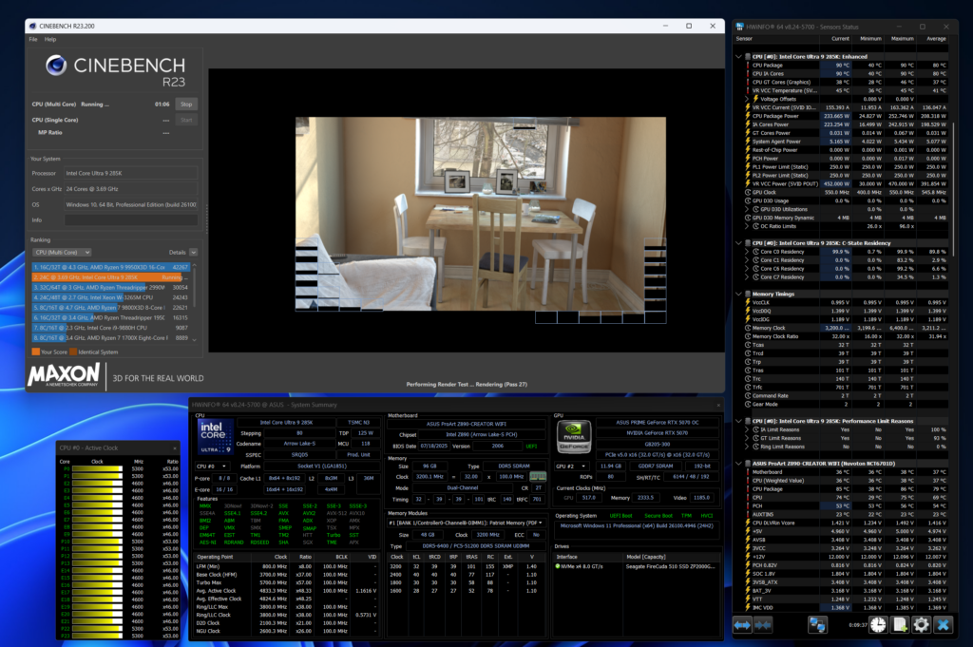Click the Info input field in Cinebench
Image resolution: width=973 pixels, height=647 pixels.
pos(131,220)
